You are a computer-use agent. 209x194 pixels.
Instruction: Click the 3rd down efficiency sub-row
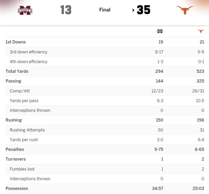pos(29,52)
